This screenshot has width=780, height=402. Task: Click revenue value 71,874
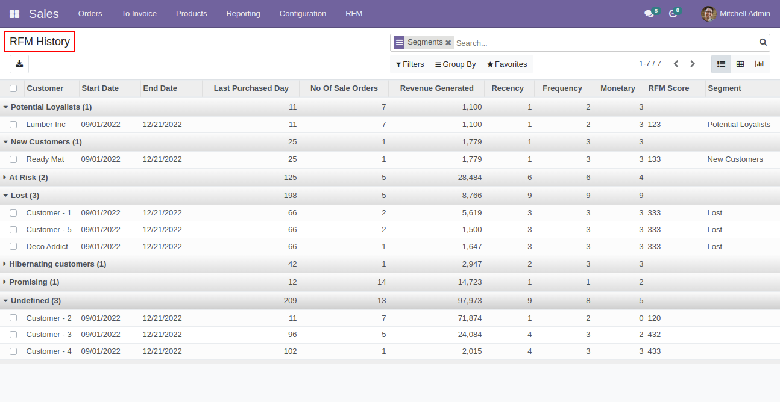[x=470, y=318]
